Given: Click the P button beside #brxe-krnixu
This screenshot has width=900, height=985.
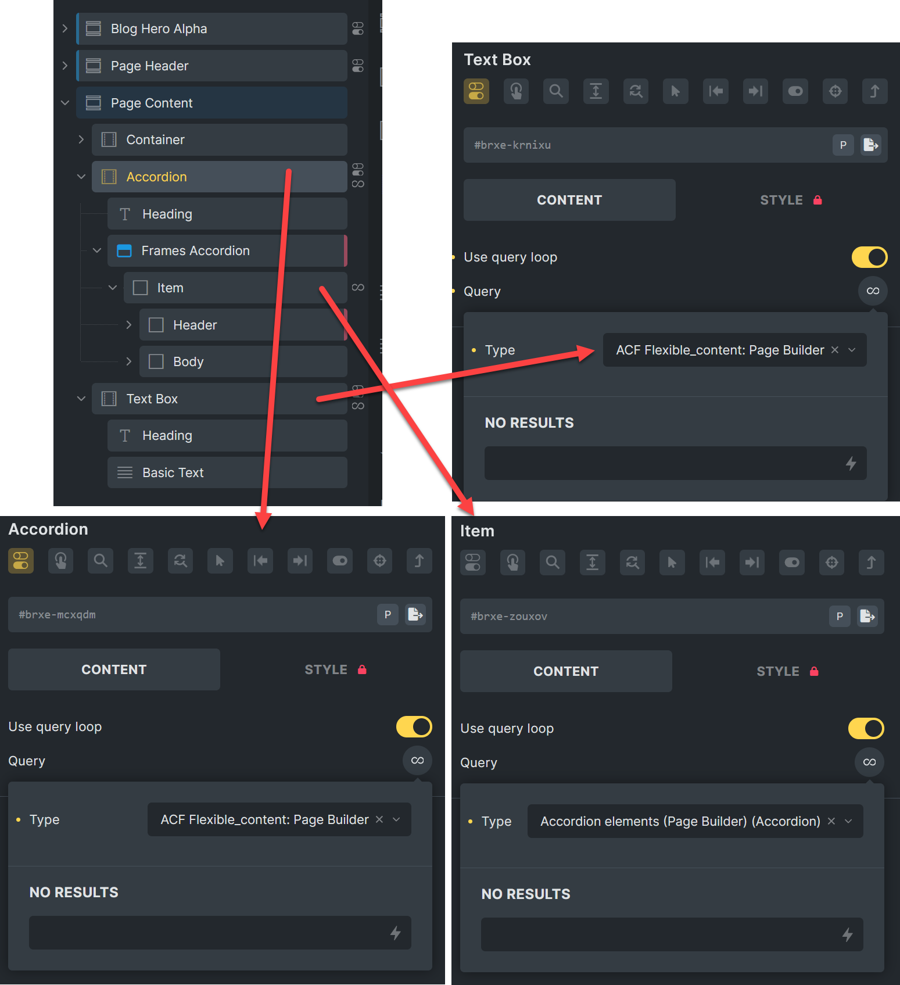Looking at the screenshot, I should point(843,145).
